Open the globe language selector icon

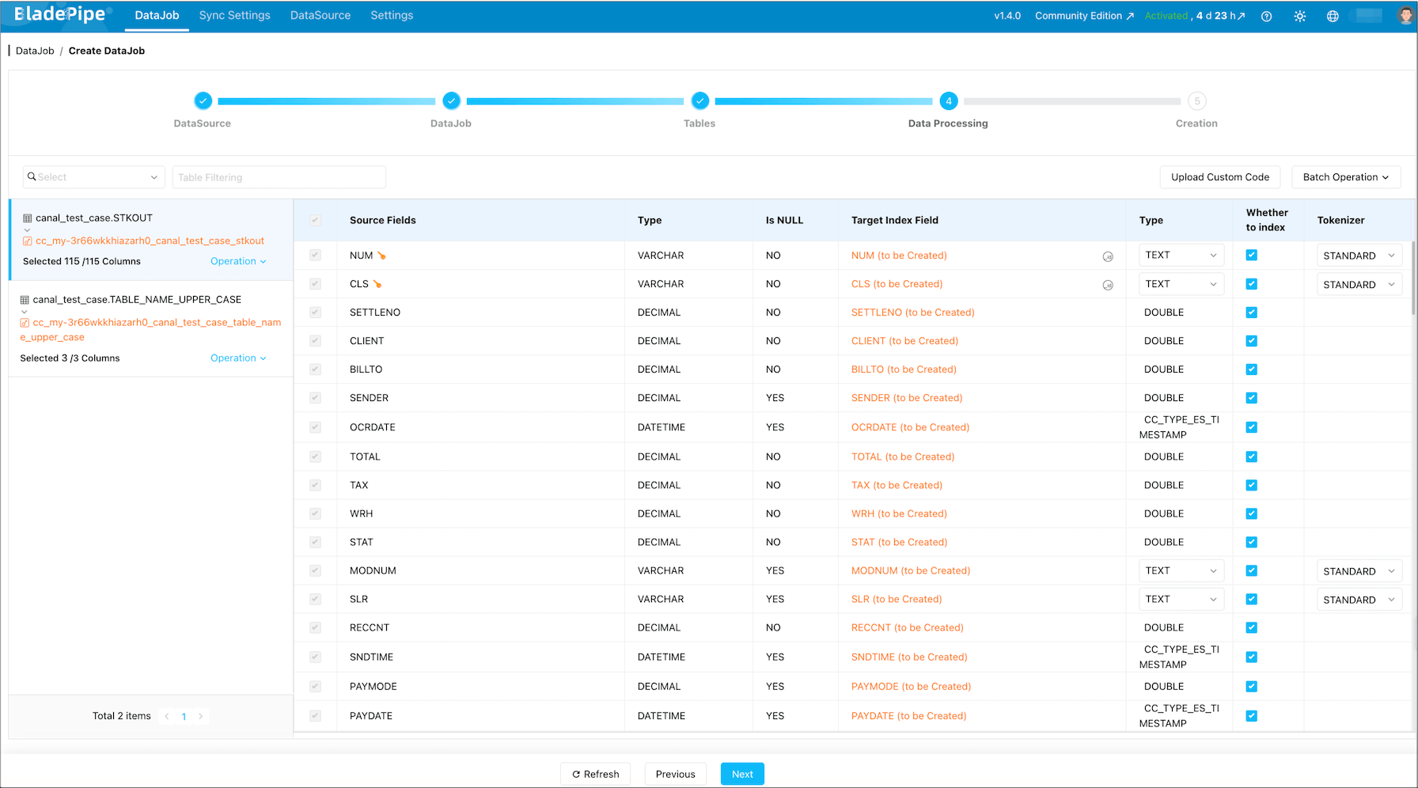pos(1333,17)
